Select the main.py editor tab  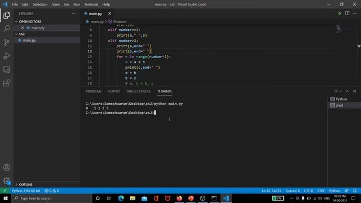tap(95, 14)
